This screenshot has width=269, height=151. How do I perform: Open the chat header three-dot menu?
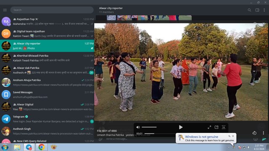point(264,10)
